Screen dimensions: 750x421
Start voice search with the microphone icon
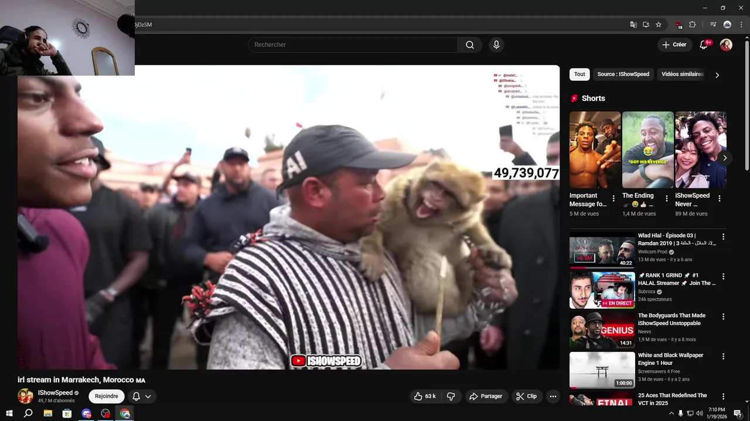pos(496,45)
